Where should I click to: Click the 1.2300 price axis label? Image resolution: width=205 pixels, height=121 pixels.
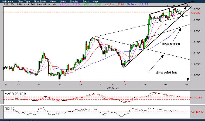(196, 9)
